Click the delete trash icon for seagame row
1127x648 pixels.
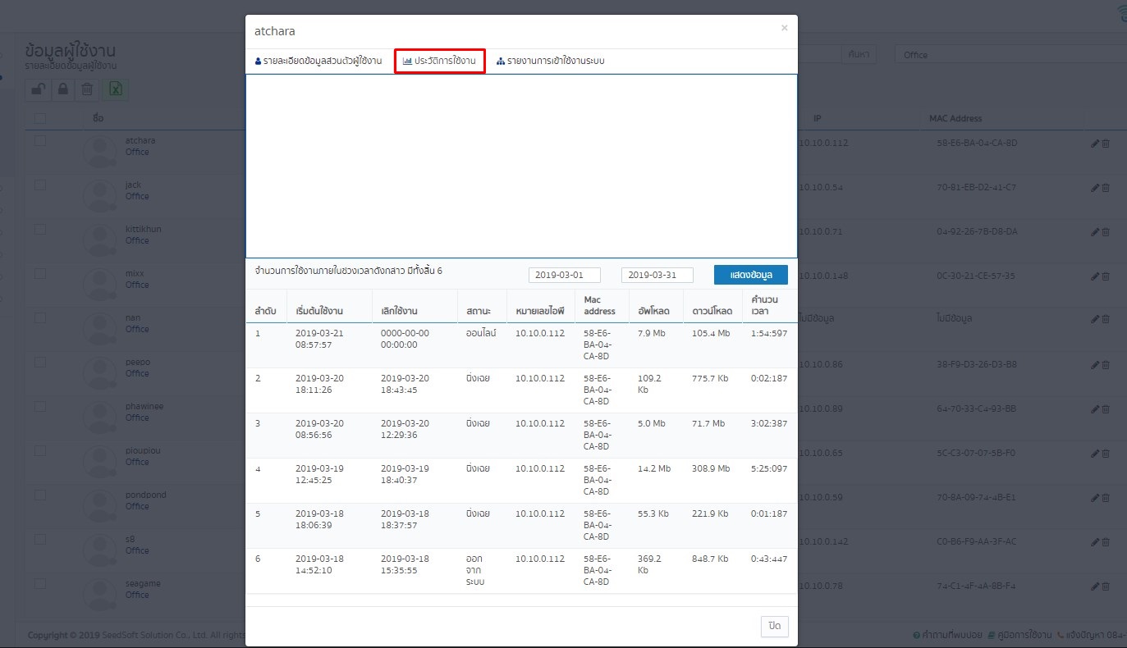(1105, 586)
